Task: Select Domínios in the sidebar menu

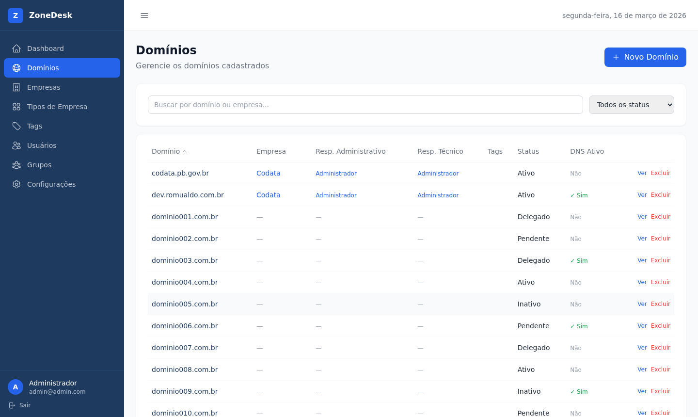Action: click(x=62, y=68)
